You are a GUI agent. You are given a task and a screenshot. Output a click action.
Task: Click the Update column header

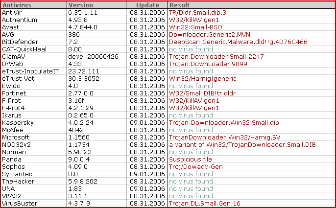click(x=147, y=5)
